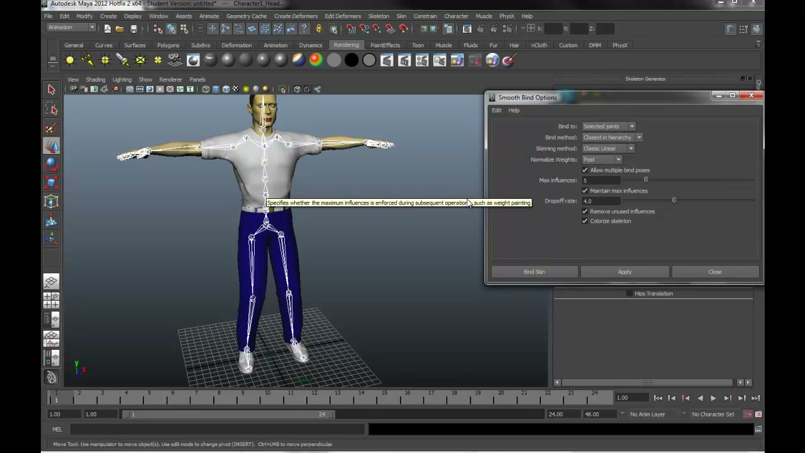The image size is (805, 453).
Task: Open the No Anim Layer dropdown
Action: coord(652,414)
